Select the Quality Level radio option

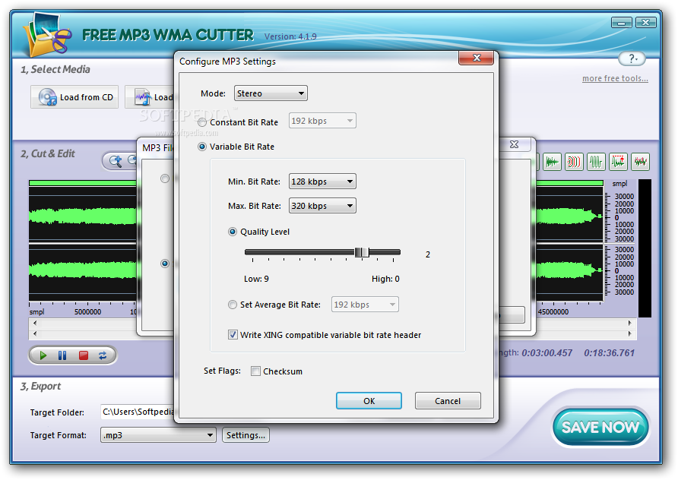click(x=233, y=232)
